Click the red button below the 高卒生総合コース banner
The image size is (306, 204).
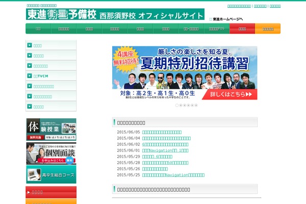pos(51,192)
